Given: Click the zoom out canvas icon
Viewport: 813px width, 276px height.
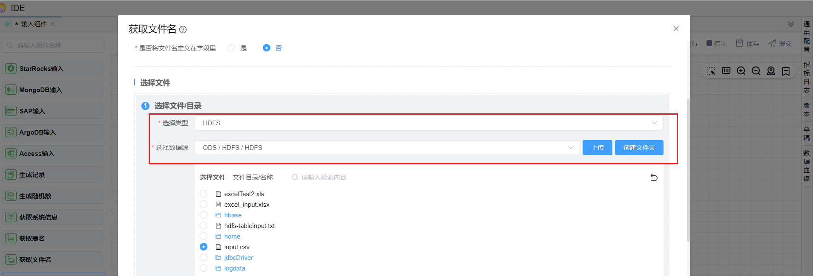Looking at the screenshot, I should 756,71.
